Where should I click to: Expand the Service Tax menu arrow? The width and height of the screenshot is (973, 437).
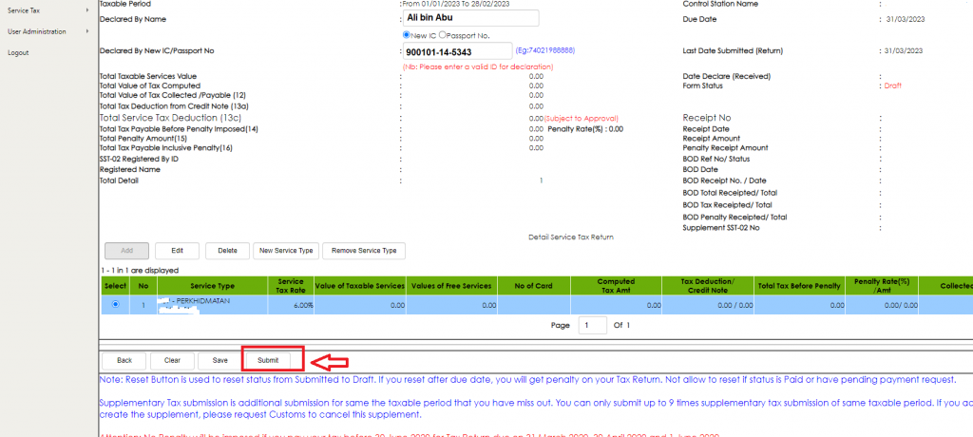click(86, 9)
